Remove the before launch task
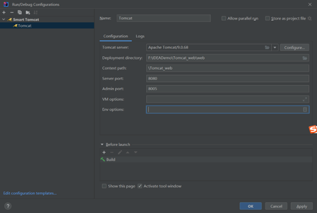 [x=112, y=152]
